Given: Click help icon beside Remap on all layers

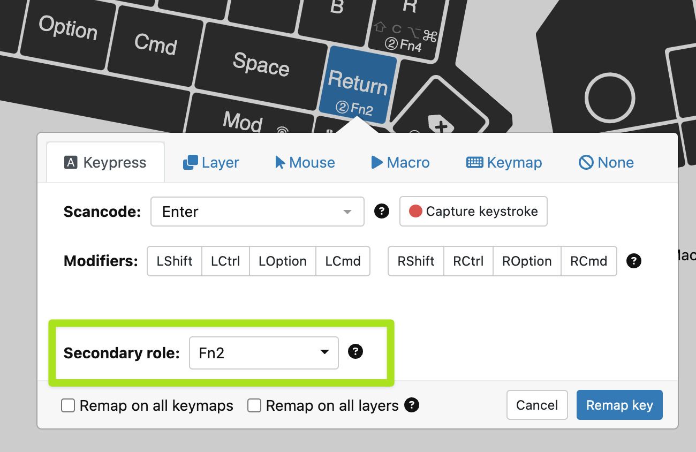Looking at the screenshot, I should pos(412,405).
